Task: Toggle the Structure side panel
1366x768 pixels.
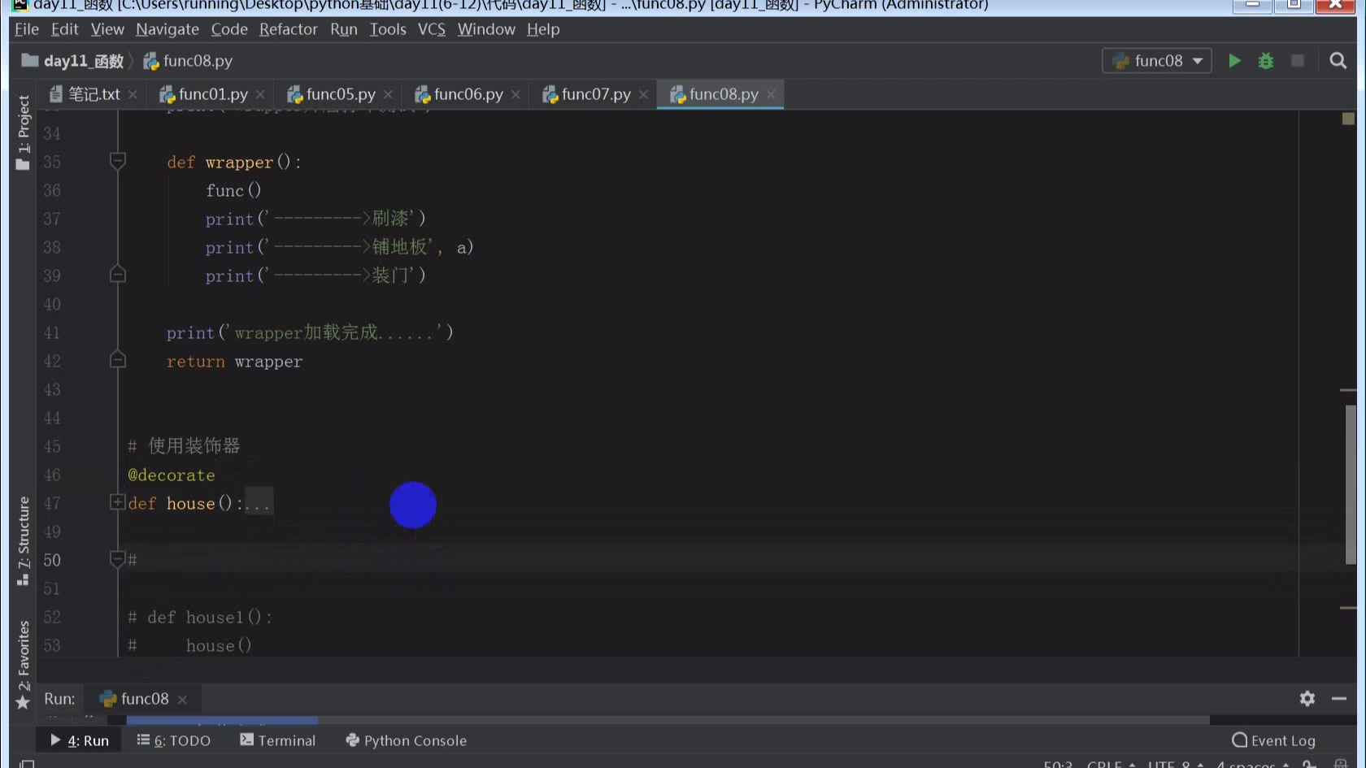Action: point(23,540)
